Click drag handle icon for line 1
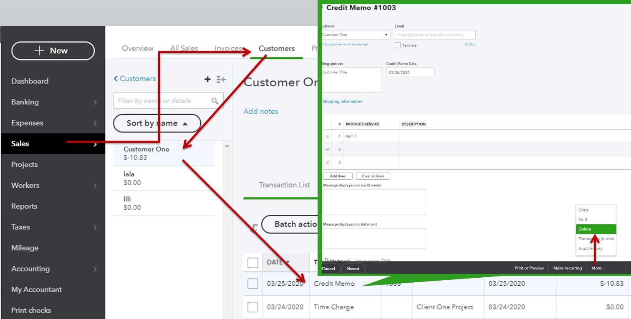 point(327,136)
